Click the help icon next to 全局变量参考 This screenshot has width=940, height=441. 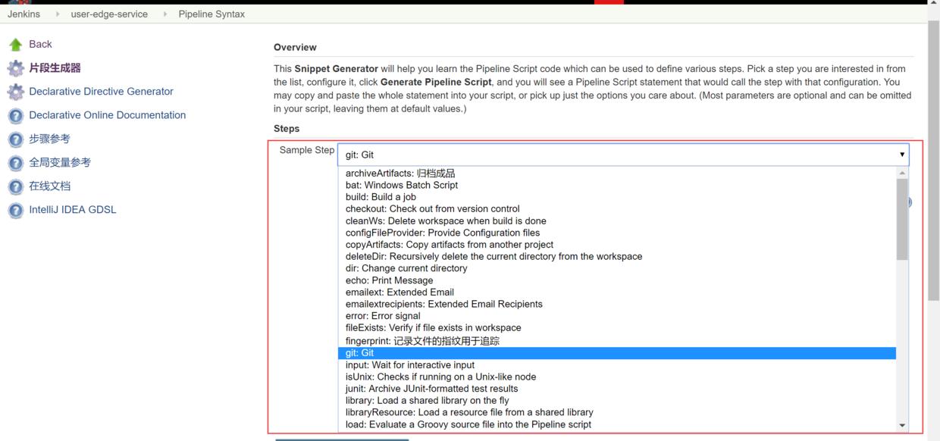click(15, 162)
